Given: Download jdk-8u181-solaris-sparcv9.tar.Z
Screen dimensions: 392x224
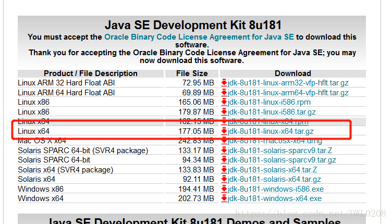Looking at the screenshot, I should (x=280, y=151).
